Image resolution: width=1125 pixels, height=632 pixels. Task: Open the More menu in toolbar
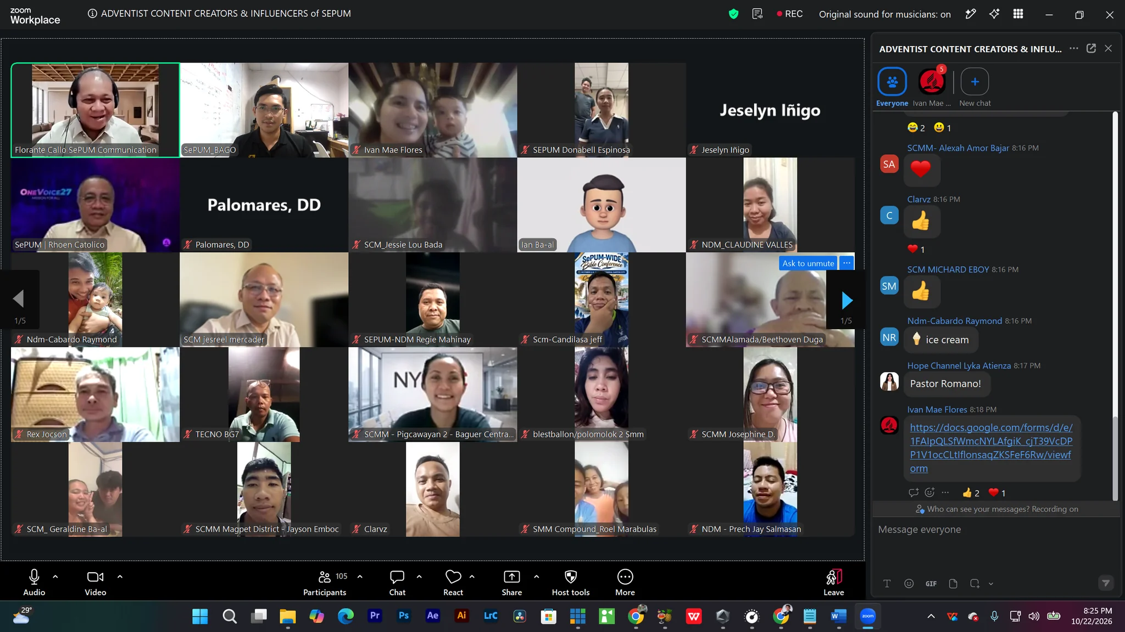[x=625, y=582]
